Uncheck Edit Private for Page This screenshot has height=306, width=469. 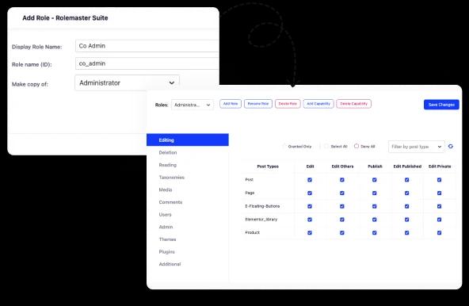[439, 193]
